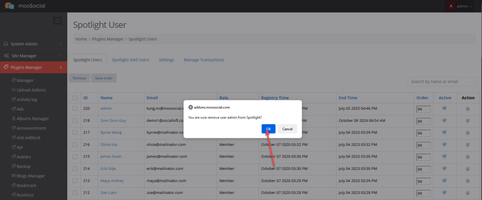Open Sum Dum Guy user profile
The height and width of the screenshot is (200, 482).
coord(113,120)
